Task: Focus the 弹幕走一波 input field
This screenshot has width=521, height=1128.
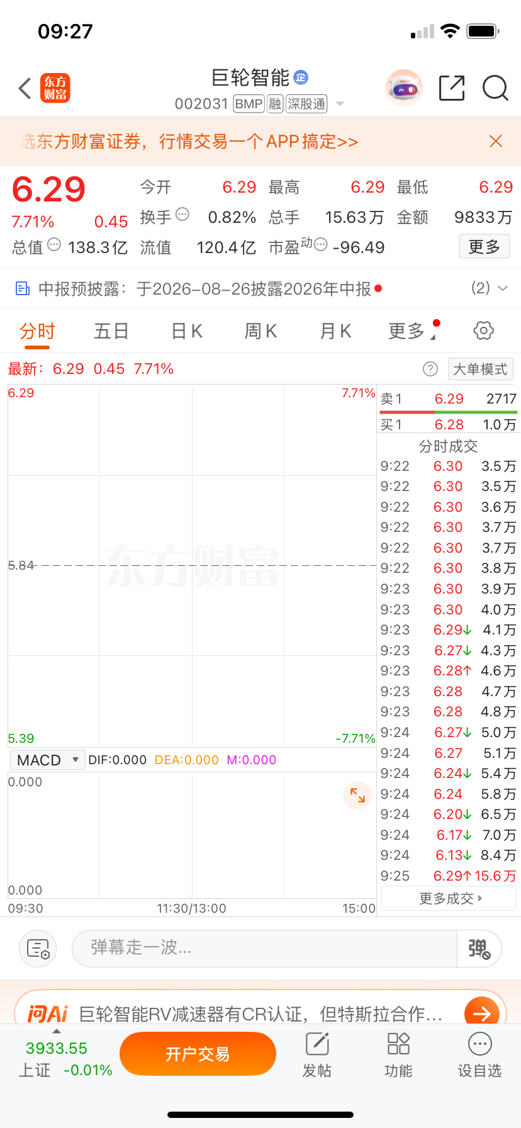Action: click(264, 948)
